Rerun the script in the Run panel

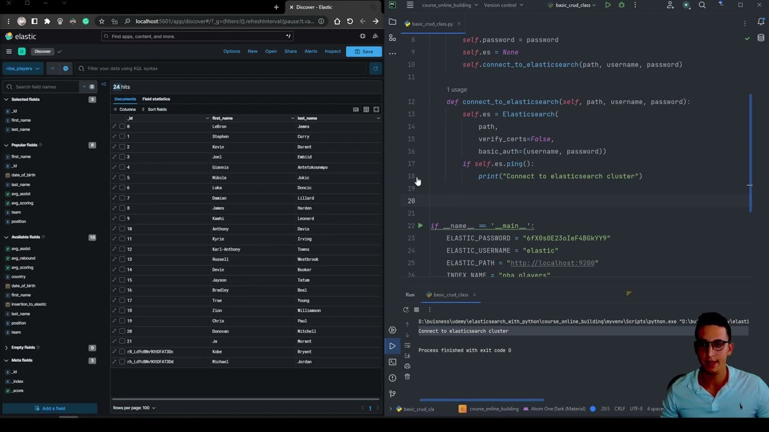click(406, 310)
